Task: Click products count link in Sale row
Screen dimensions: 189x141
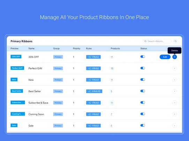Action: click(111, 126)
